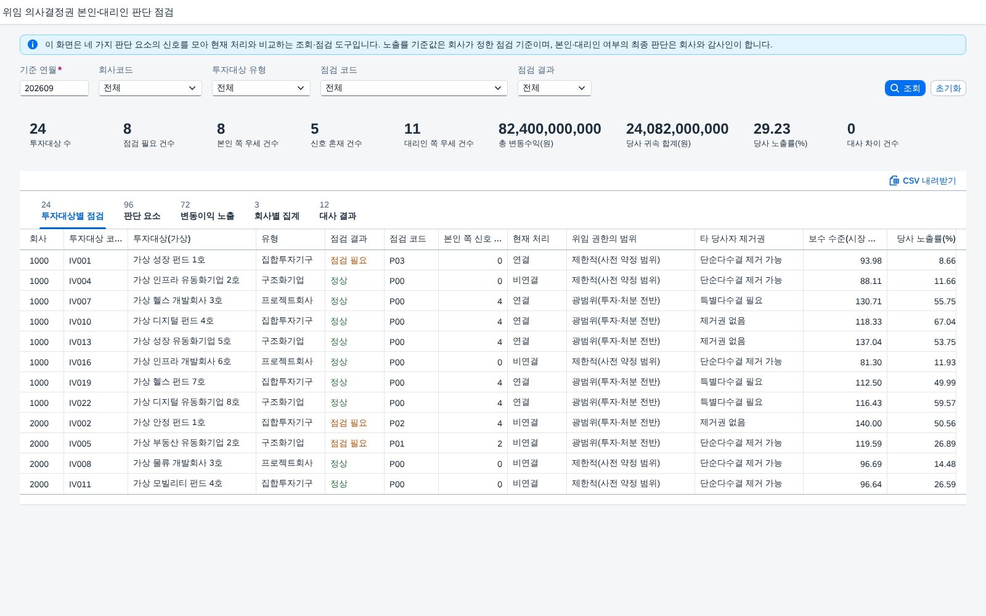The image size is (986, 616).
Task: Click the CSV 내려받기 link
Action: (x=923, y=180)
